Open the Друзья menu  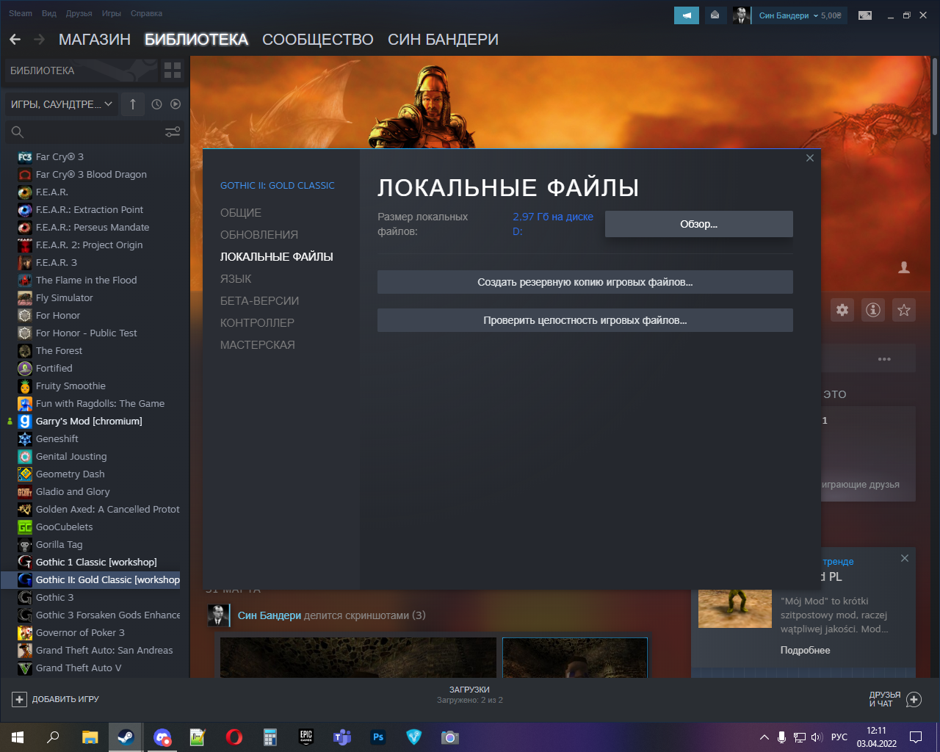(79, 13)
